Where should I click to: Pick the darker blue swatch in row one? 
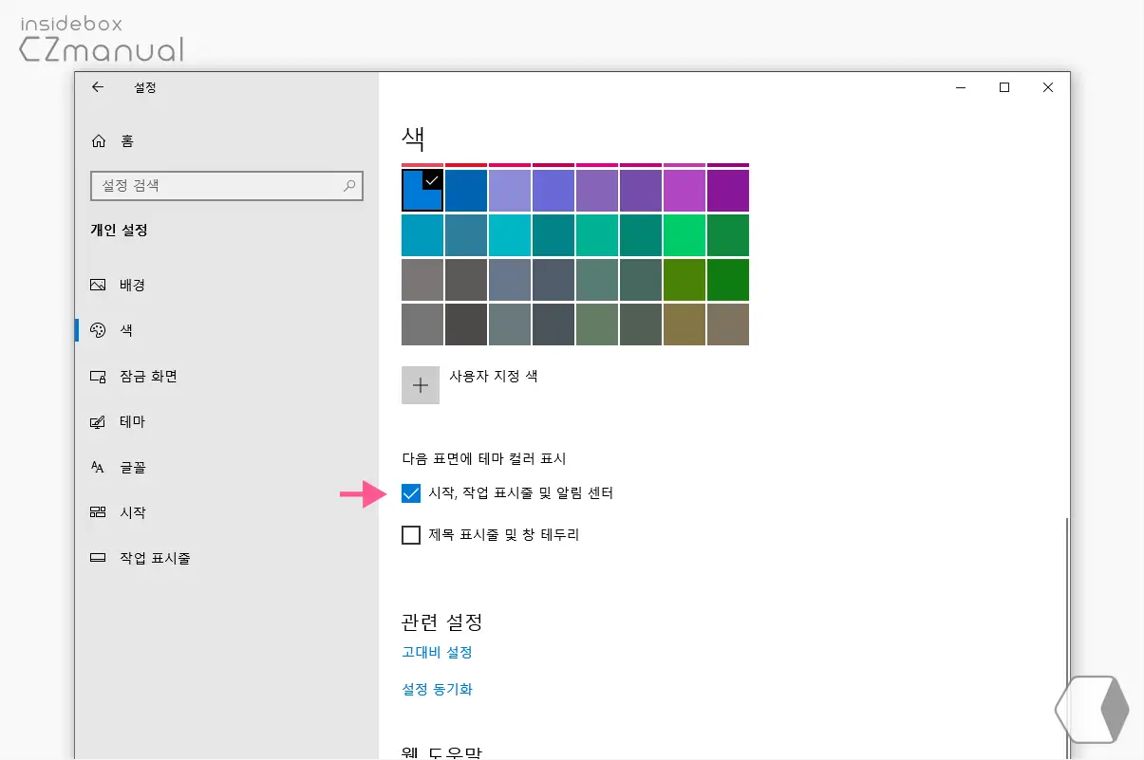point(466,191)
